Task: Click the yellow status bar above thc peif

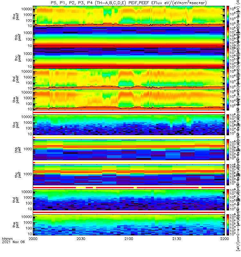Action: 130,163
